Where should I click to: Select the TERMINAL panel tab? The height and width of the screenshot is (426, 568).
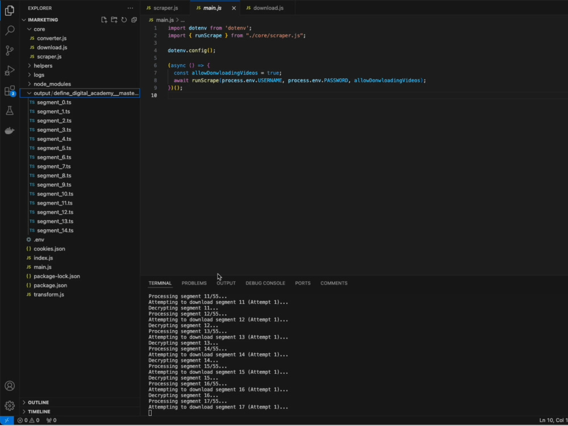point(160,283)
